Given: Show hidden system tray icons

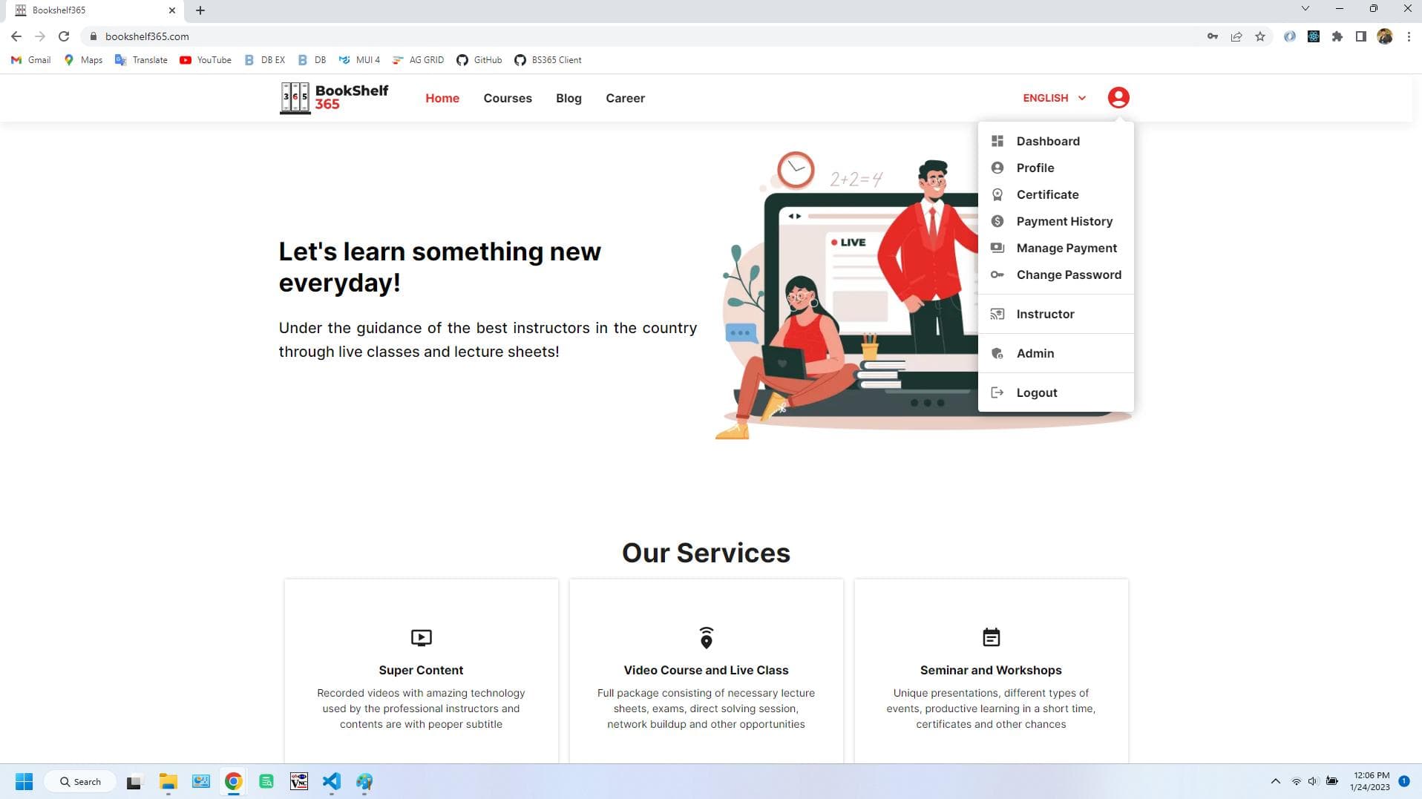Looking at the screenshot, I should coord(1276,781).
